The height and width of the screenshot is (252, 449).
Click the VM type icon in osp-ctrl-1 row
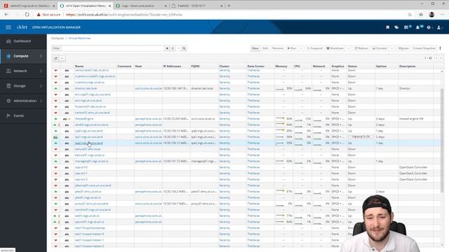tap(67, 174)
